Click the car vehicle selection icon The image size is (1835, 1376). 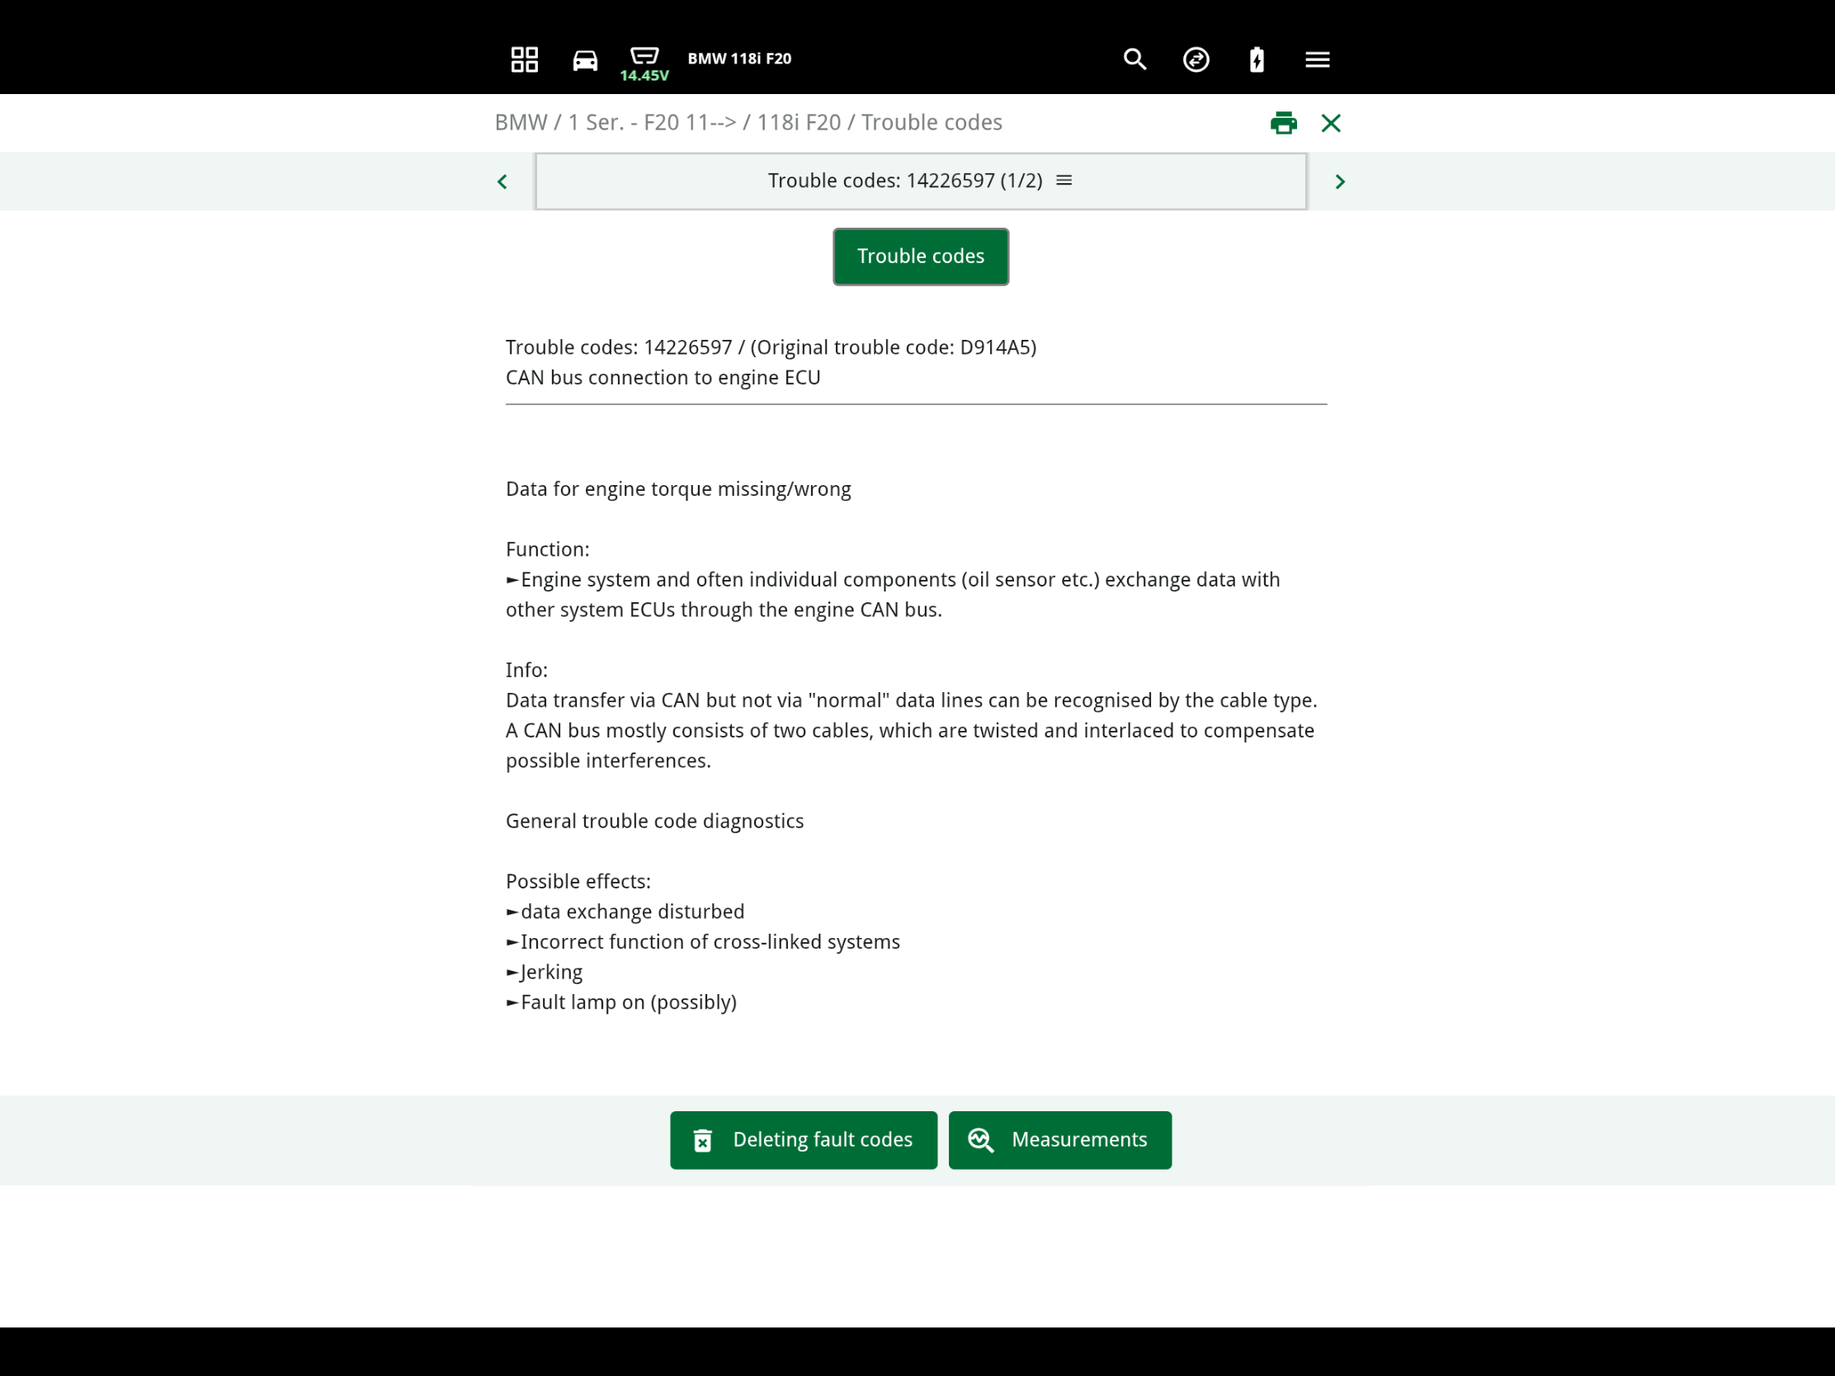[x=585, y=59]
